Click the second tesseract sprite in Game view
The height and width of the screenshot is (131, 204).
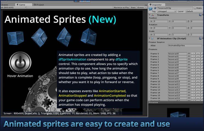(x=39, y=37)
